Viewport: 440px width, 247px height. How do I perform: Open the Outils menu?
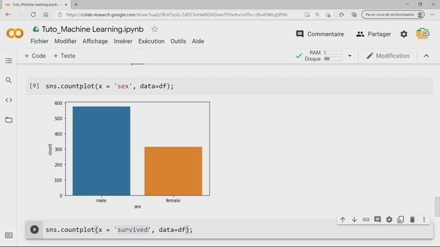(x=178, y=41)
